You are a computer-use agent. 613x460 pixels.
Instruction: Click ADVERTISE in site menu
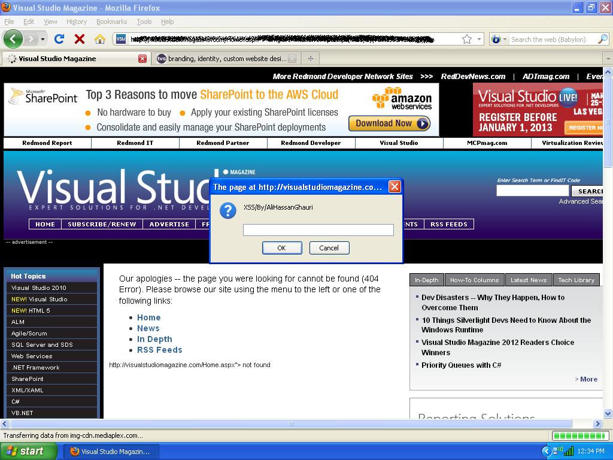[169, 224]
